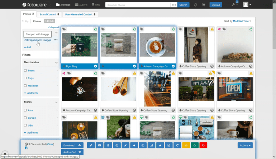Click the notifications bell icon
276x159 pixels.
pyautogui.click(x=195, y=5)
